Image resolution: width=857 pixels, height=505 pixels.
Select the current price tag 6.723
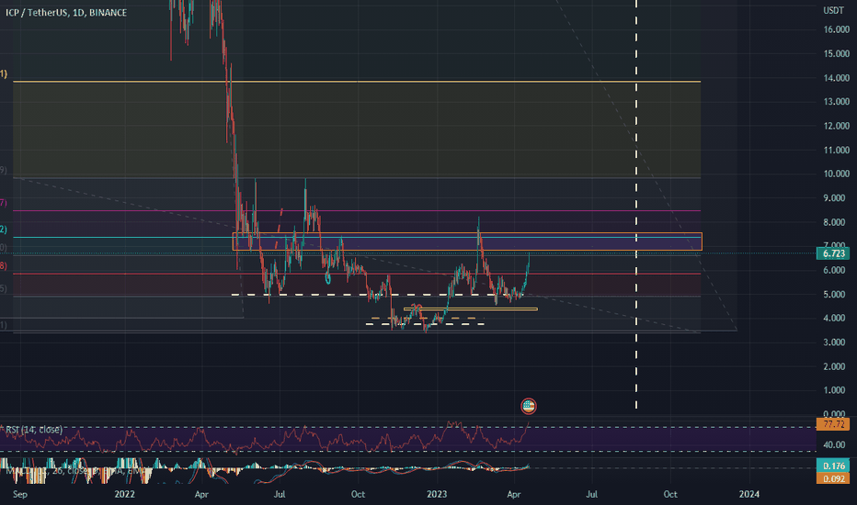coord(833,253)
